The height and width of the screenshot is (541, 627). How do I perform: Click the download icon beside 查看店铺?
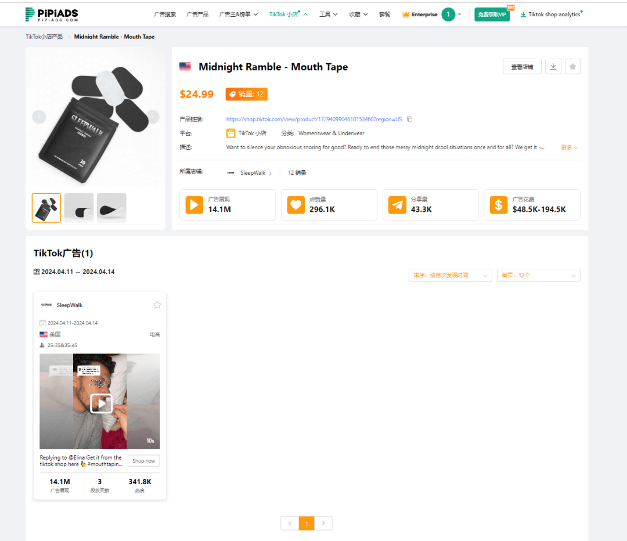click(x=553, y=67)
